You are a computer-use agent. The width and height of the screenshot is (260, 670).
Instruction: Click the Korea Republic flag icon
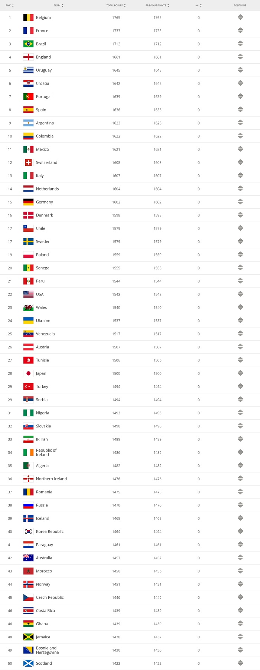(x=28, y=531)
